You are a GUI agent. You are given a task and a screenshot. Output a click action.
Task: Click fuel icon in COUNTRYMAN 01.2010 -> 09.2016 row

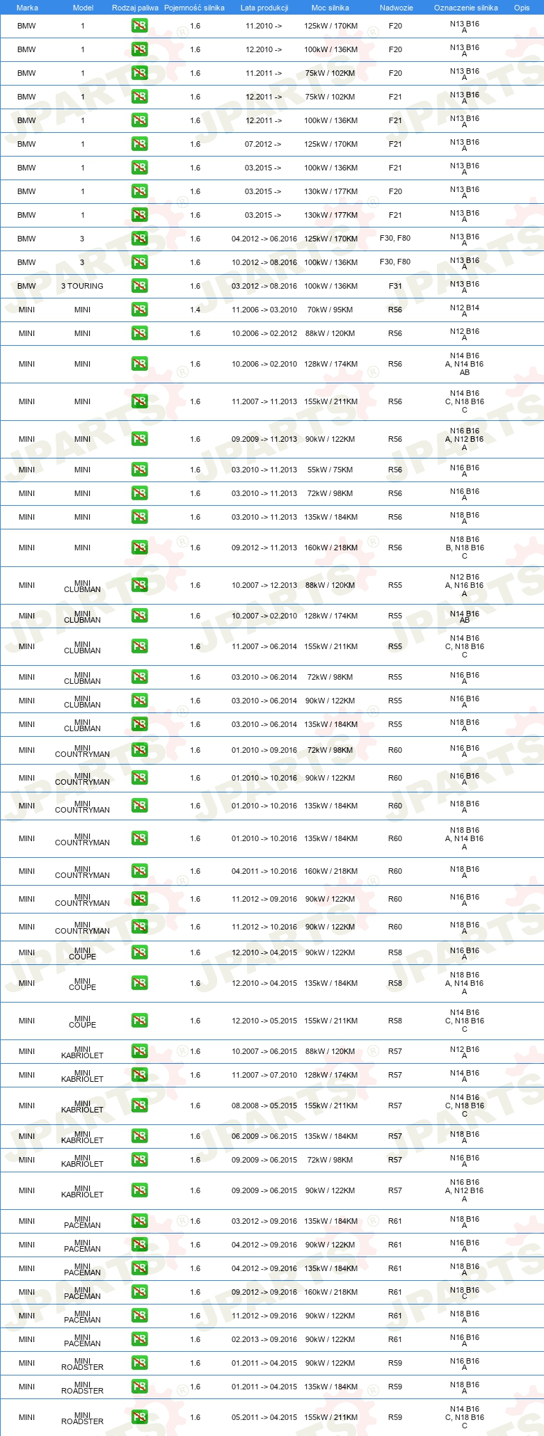point(139,751)
